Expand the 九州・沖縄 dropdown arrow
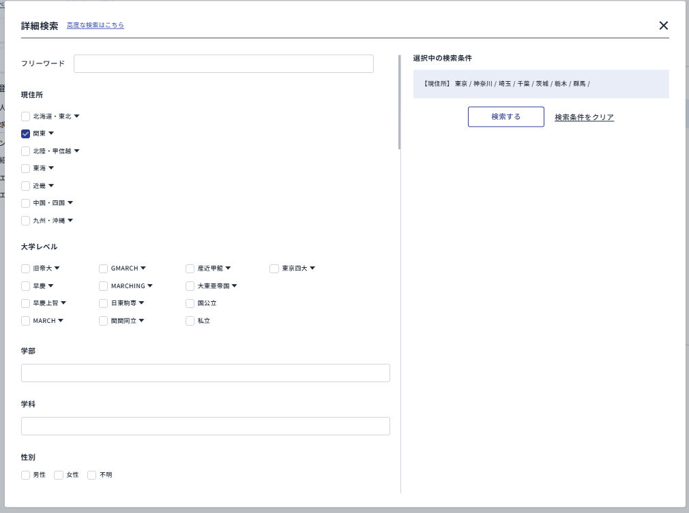 70,221
